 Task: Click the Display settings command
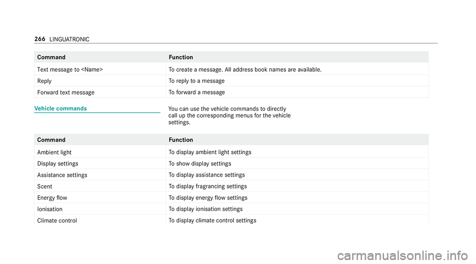click(x=57, y=163)
